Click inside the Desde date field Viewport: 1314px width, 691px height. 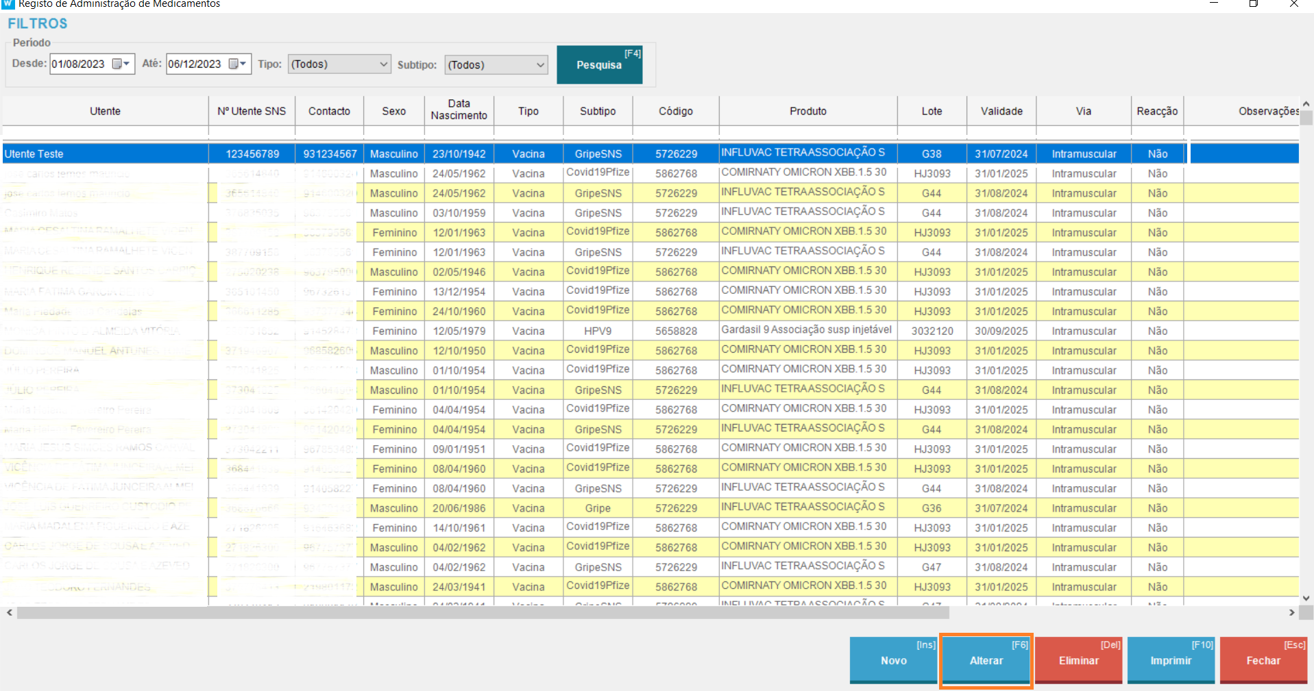[x=78, y=64]
